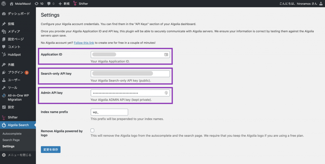Click the password manager icon in Admin API key field
Viewport: 325px width, 164px height.
166,93
